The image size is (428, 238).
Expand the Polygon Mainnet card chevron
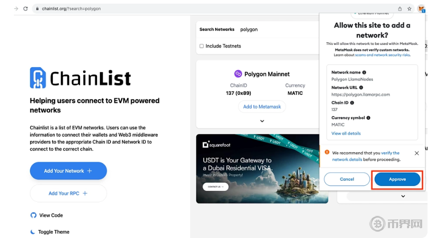pyautogui.click(x=262, y=121)
